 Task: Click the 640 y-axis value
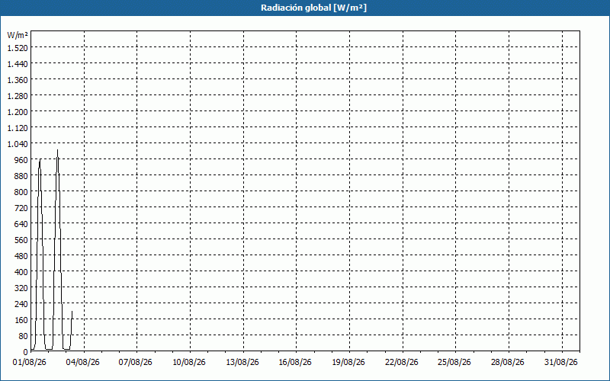click(21, 223)
